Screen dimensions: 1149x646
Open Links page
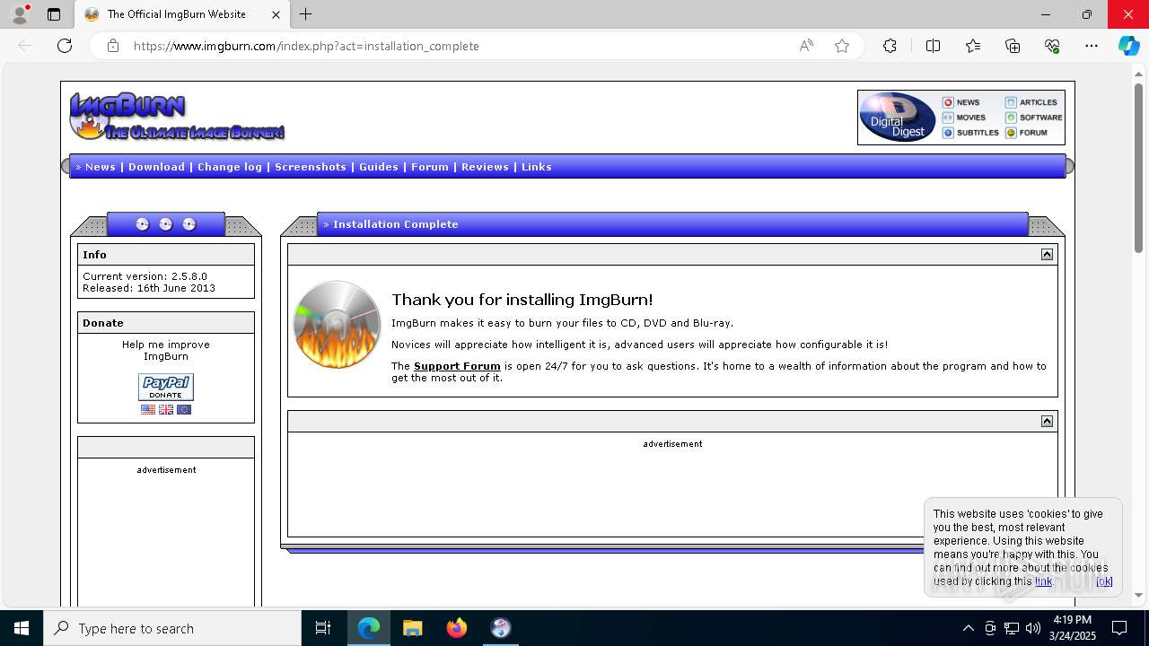(537, 167)
